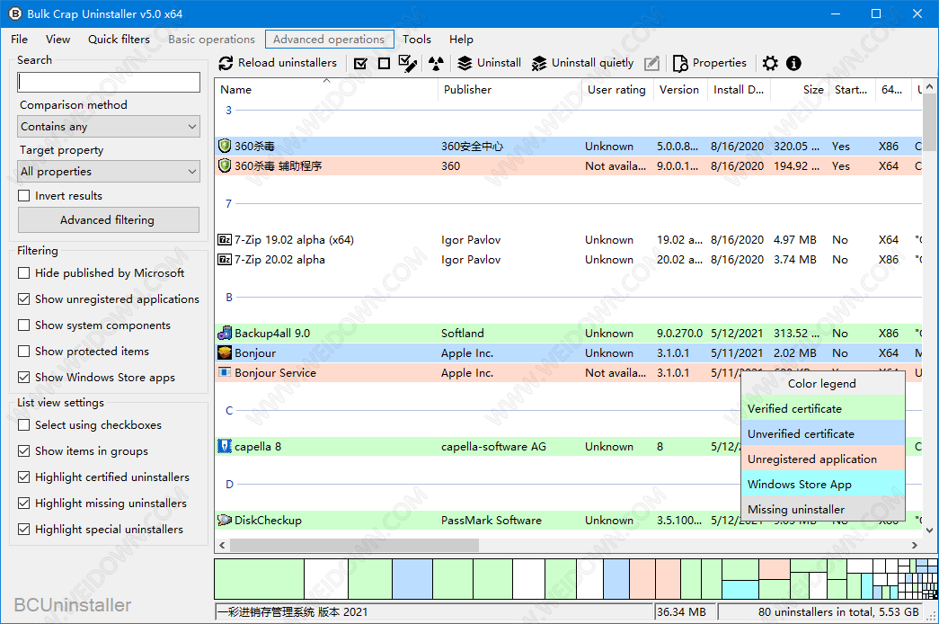Click the invert selection toolbar icon

coord(408,63)
